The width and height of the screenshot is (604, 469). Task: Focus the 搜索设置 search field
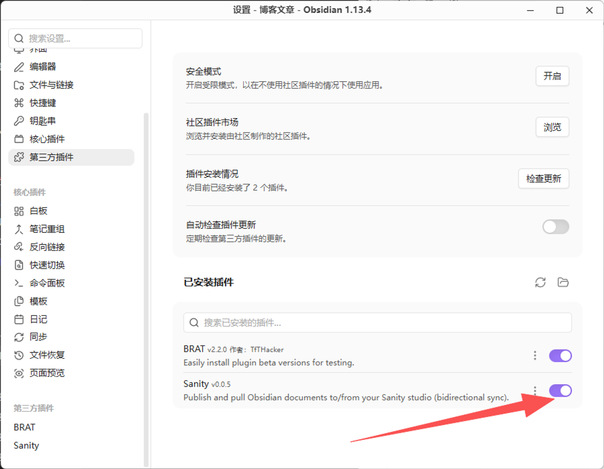pos(75,38)
